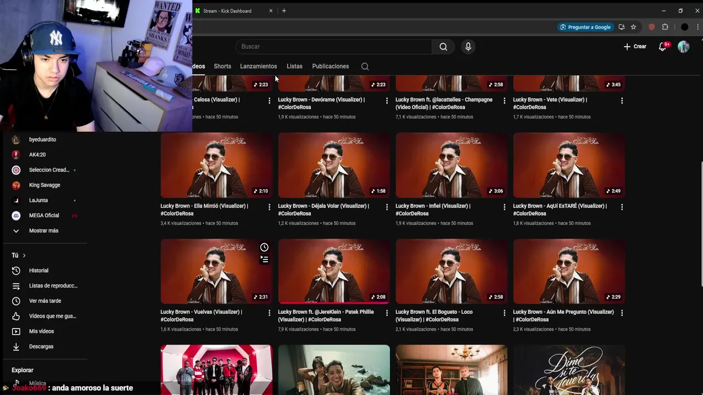
Task: Open options menu for AqUí EsTARÉ video
Action: [622, 207]
